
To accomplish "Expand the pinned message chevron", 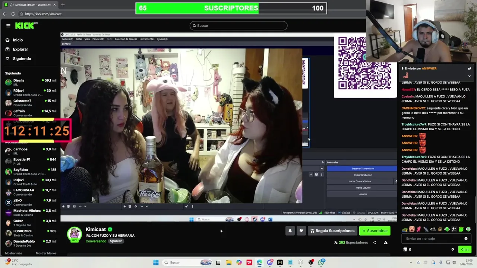I will [x=470, y=76].
